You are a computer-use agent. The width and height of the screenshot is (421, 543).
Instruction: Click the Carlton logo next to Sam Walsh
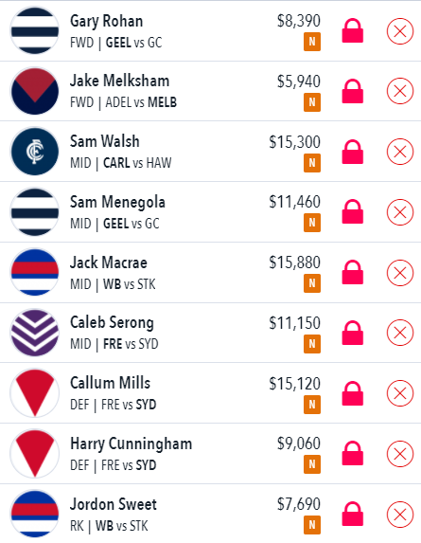[x=35, y=152]
